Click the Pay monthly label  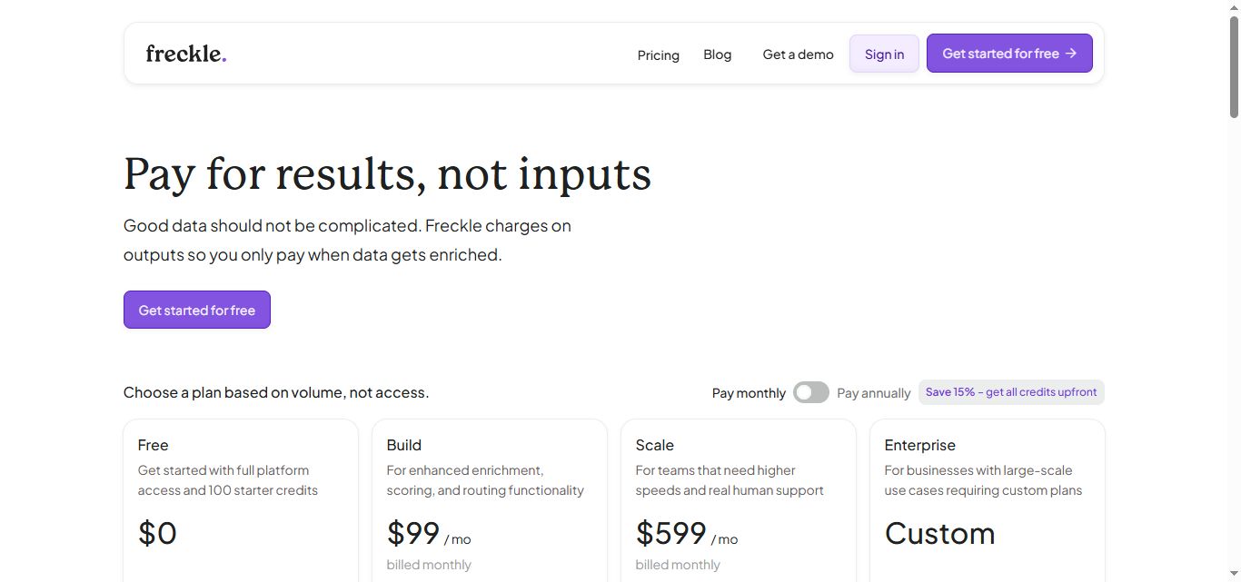coord(748,392)
